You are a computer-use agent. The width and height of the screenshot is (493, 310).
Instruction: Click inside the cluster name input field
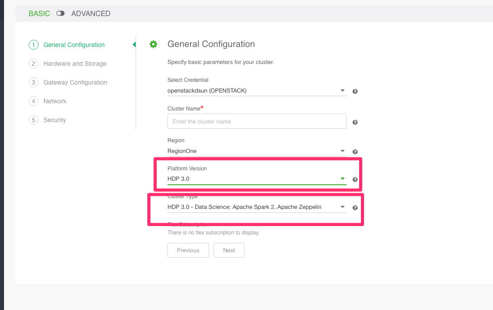click(x=257, y=121)
